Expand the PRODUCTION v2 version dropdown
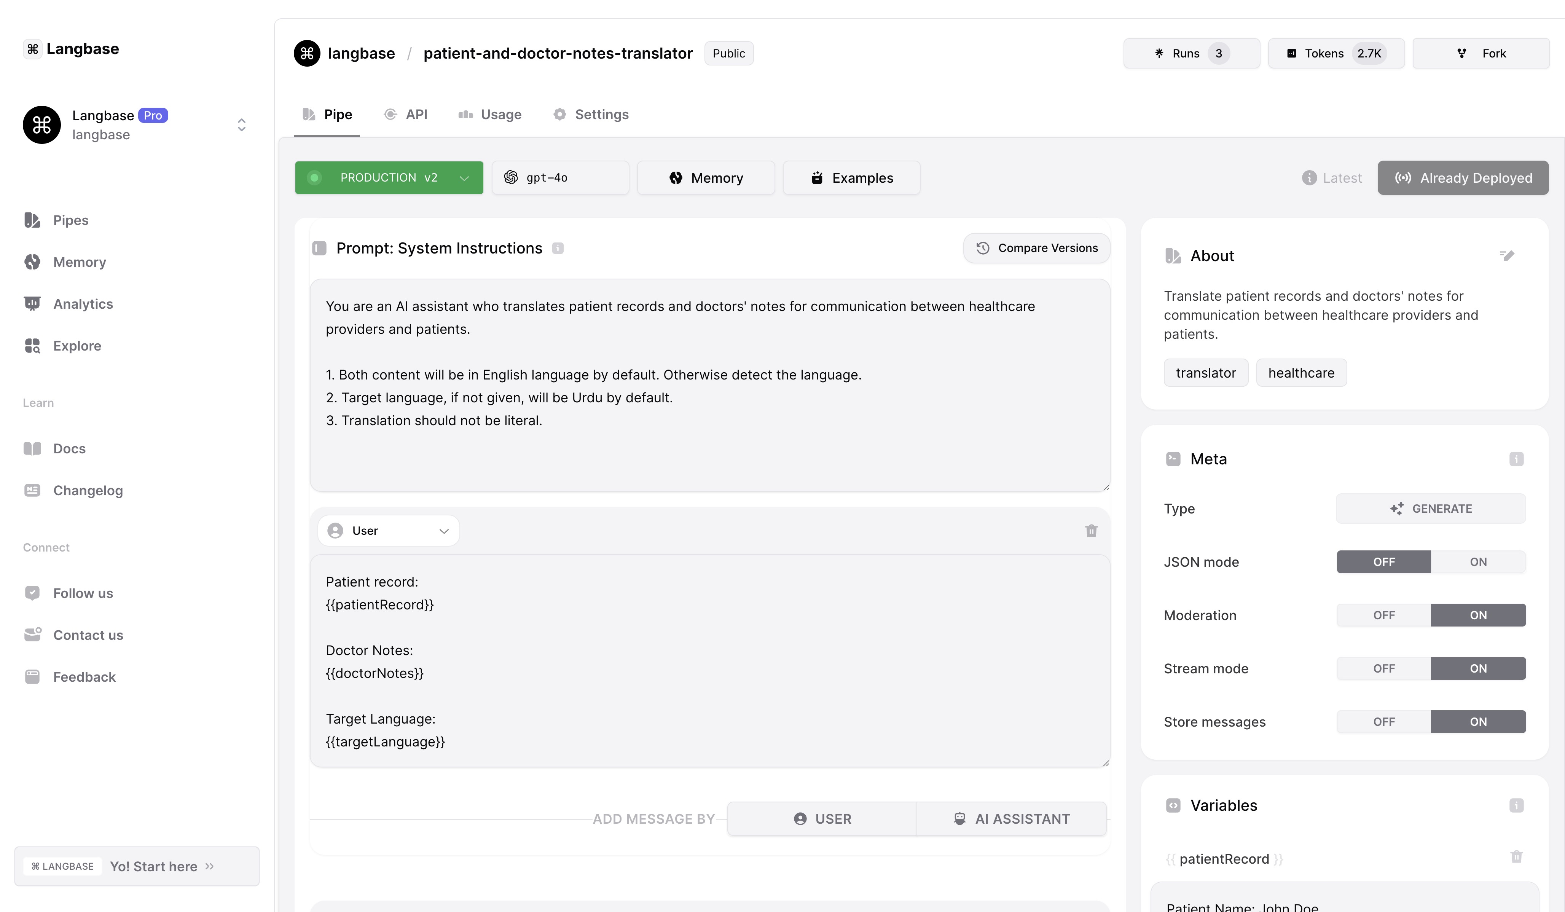1565x912 pixels. (x=389, y=178)
